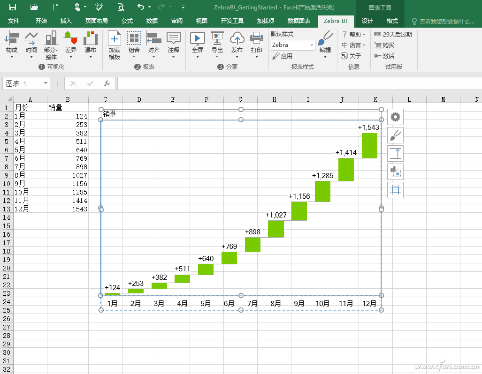Open the 数据图表 tab
Screen dimensions: 482x374
click(299, 21)
